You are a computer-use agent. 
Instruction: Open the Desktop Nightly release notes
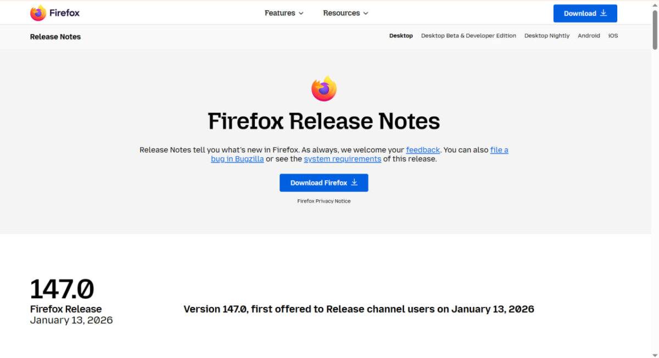point(546,36)
